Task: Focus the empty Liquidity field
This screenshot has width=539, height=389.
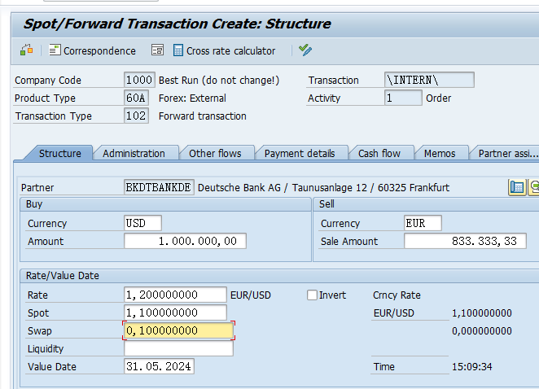Action: tap(178, 348)
